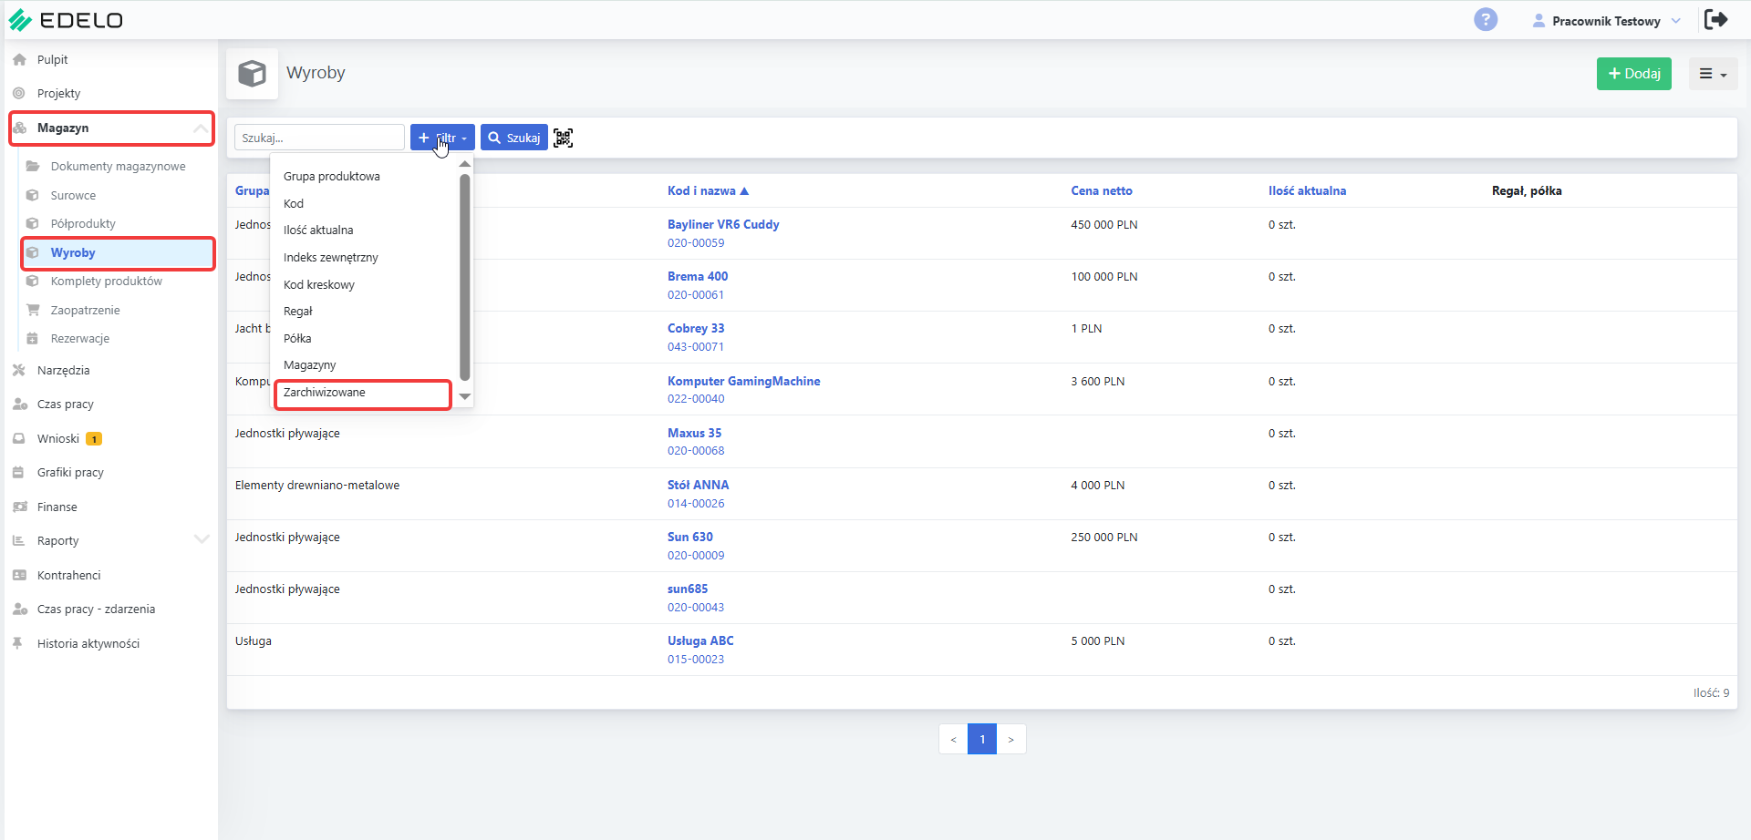The height and width of the screenshot is (840, 1751).
Task: Open the hamburger list options dropdown
Action: [x=1713, y=74]
